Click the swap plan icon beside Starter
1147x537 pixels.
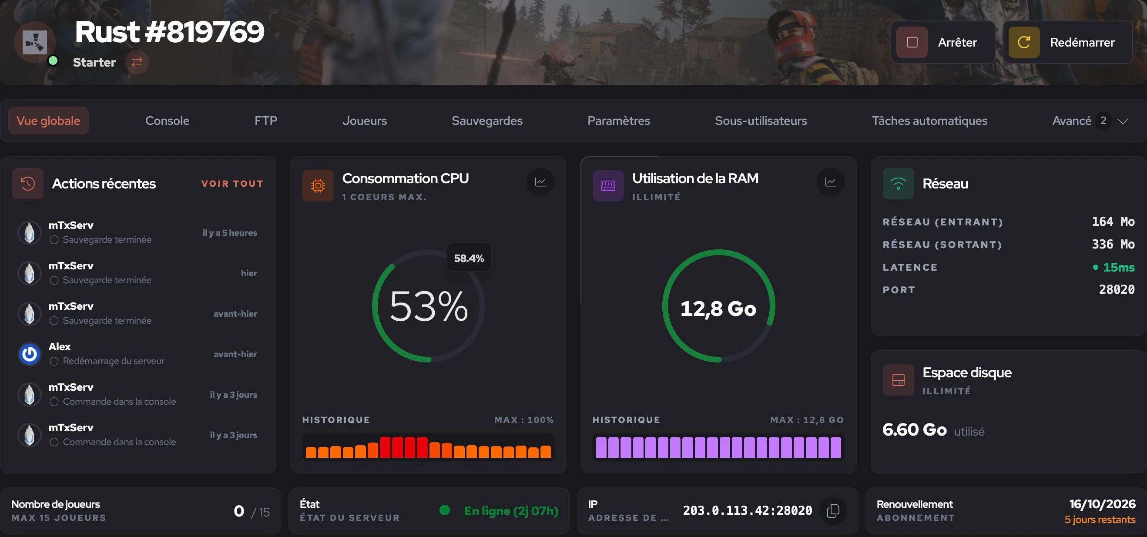pyautogui.click(x=137, y=62)
